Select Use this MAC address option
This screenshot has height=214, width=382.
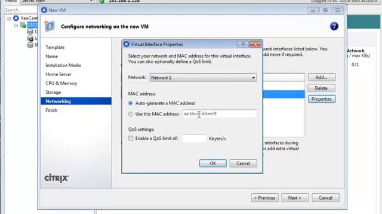tap(131, 114)
